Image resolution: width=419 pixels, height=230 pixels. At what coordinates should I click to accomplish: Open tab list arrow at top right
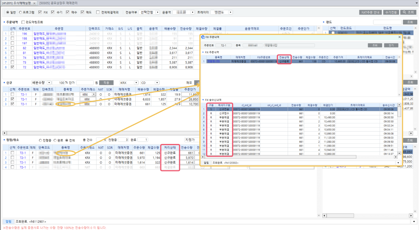(416, 3)
